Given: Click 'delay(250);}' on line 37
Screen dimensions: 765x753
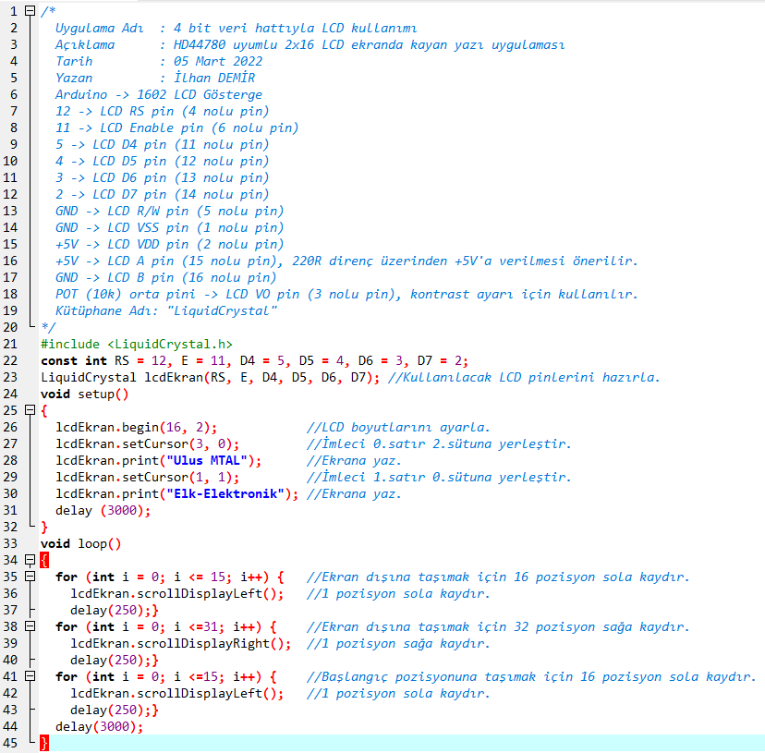Looking at the screenshot, I should tap(115, 611).
